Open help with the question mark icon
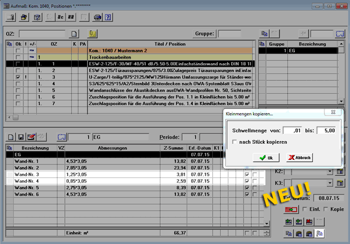 [x=108, y=17]
